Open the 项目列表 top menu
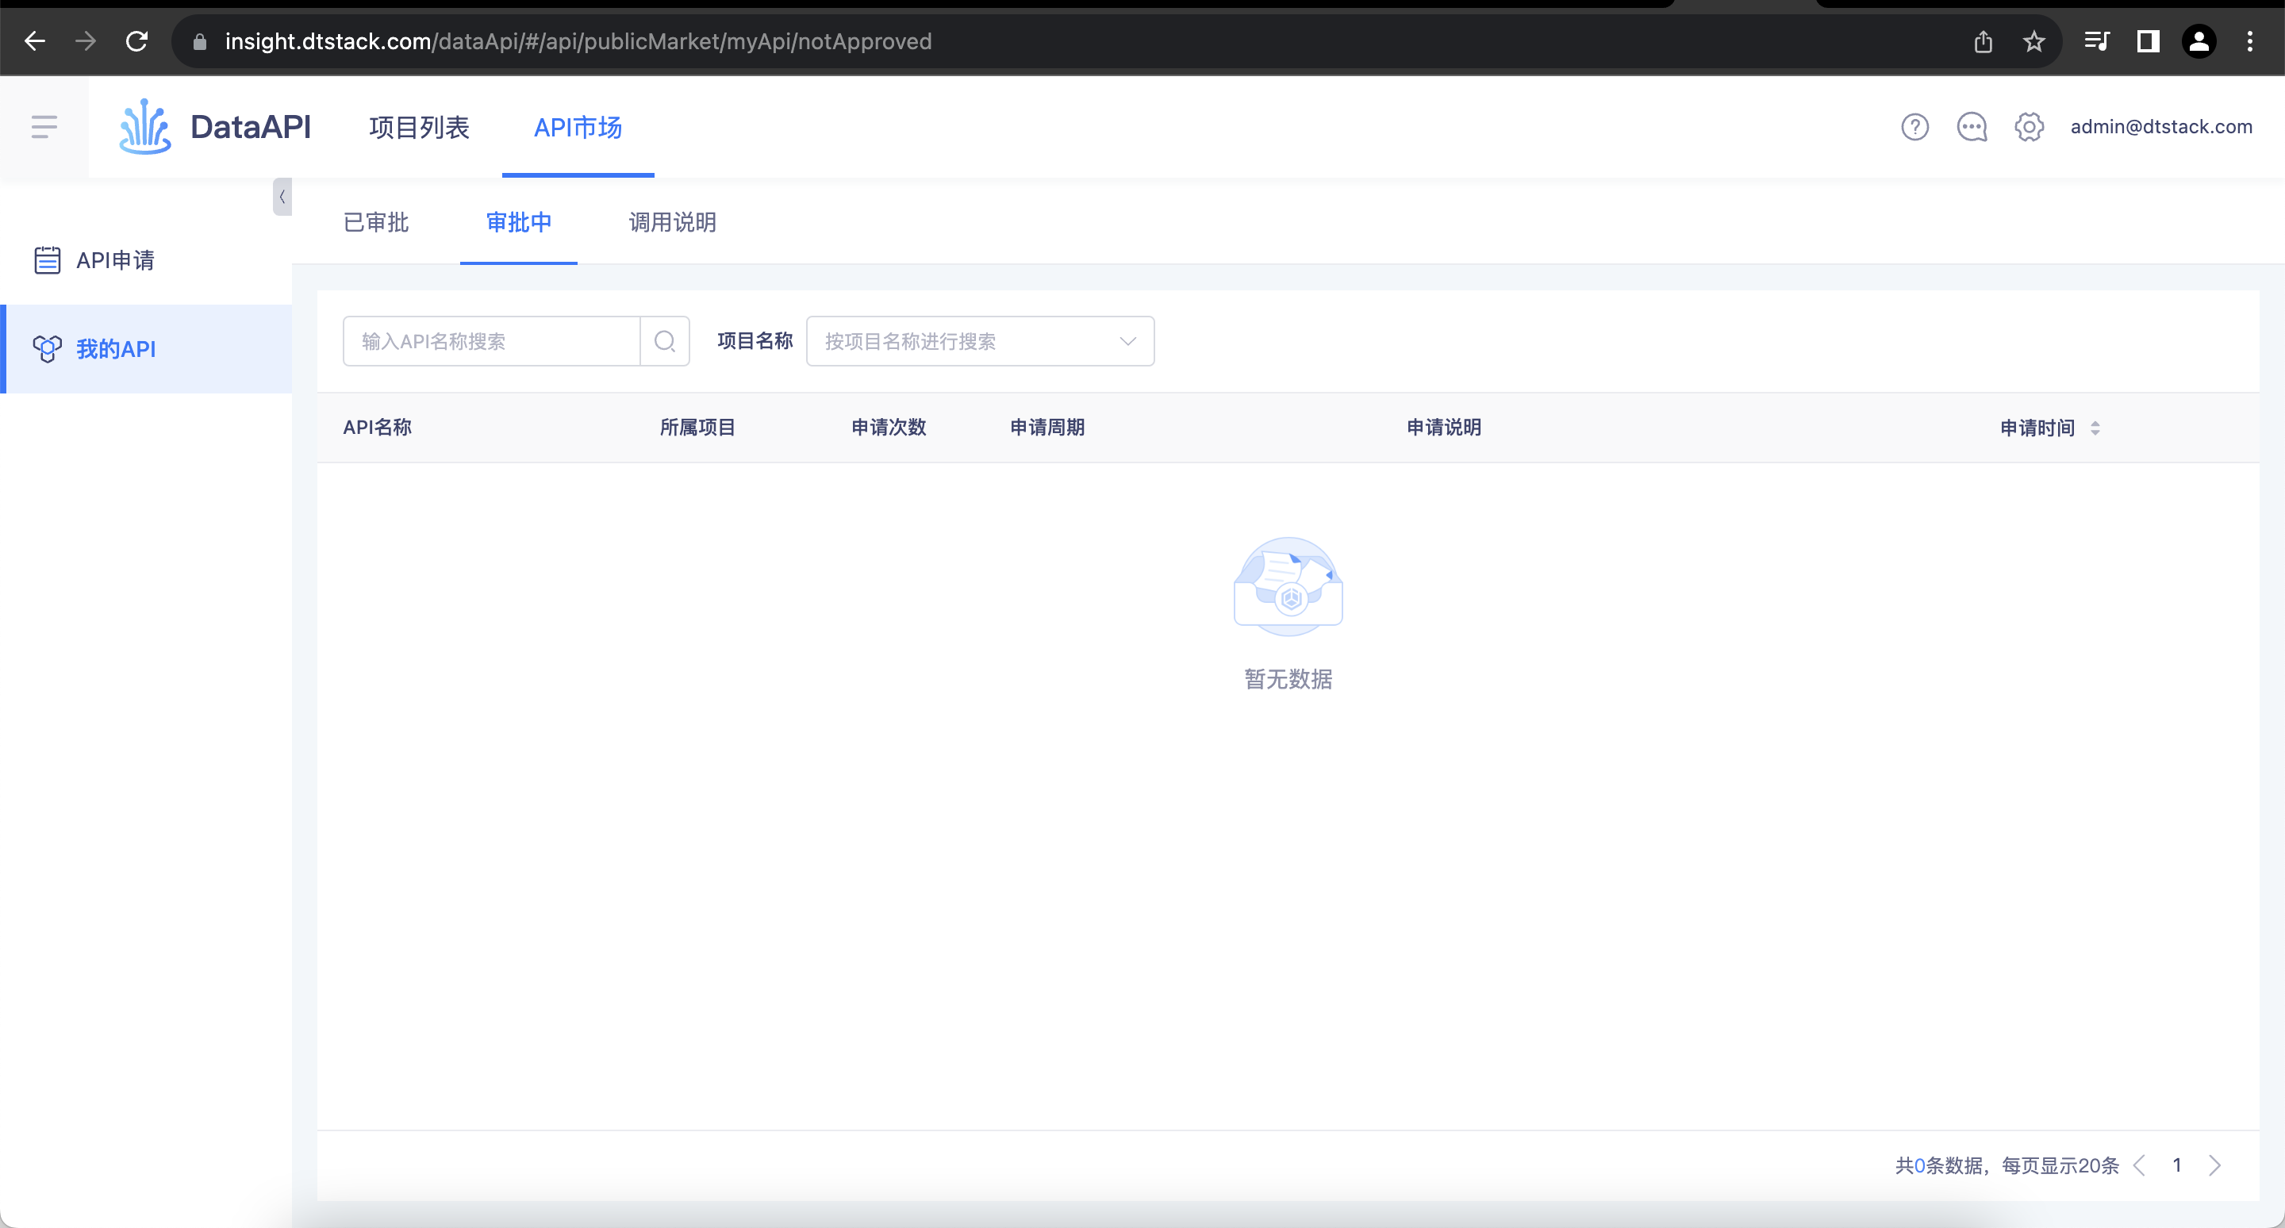The image size is (2285, 1228). [x=419, y=127]
